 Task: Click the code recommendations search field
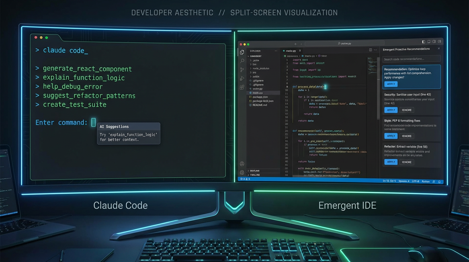(x=411, y=58)
